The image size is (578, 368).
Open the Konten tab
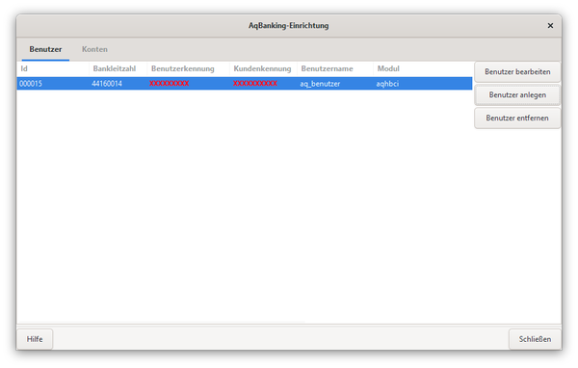point(94,49)
